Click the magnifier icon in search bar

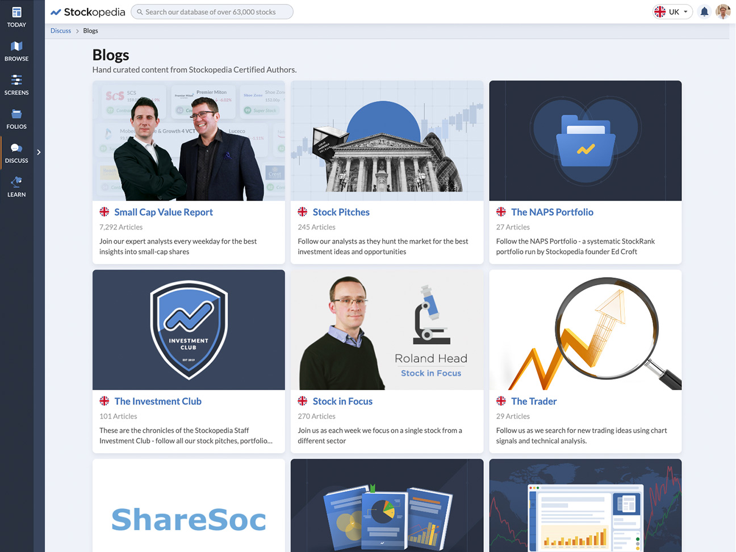pyautogui.click(x=140, y=12)
